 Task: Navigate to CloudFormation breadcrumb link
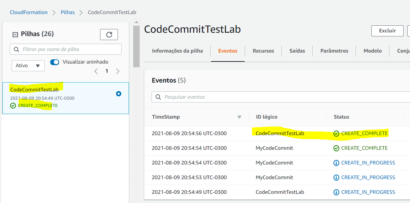29,13
